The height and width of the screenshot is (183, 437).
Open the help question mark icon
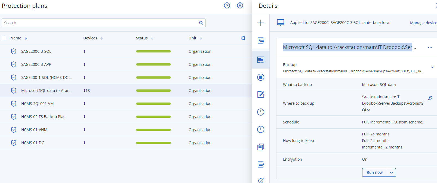[227, 5]
